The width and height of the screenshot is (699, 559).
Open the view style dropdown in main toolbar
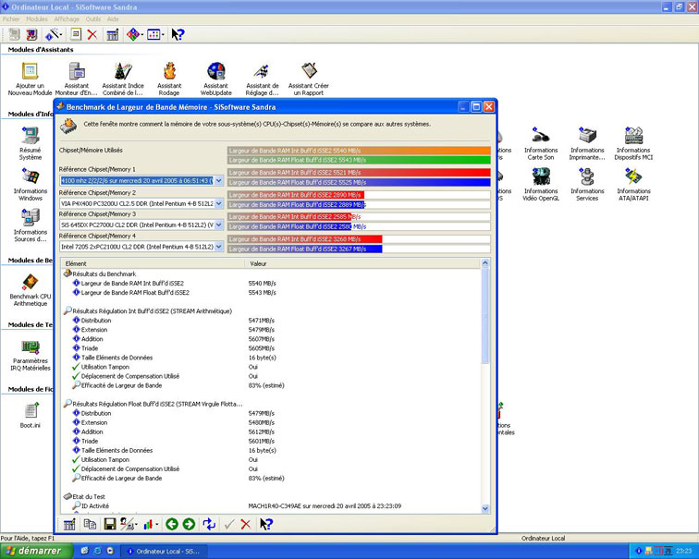163,34
